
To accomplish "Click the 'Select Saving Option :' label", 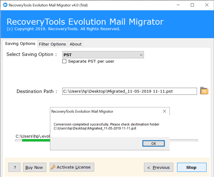I will [x=32, y=54].
